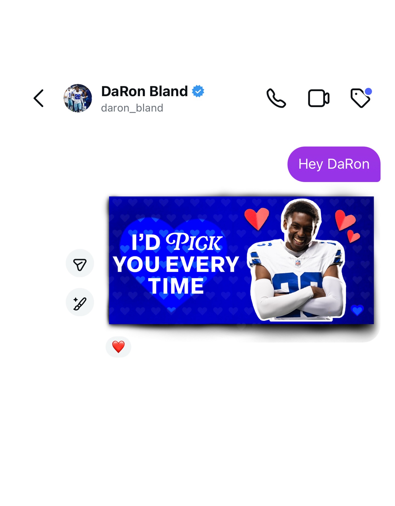Tap the smiling player cutout in the card
Image resolution: width=395 pixels, height=506 pixels.
pyautogui.click(x=297, y=260)
